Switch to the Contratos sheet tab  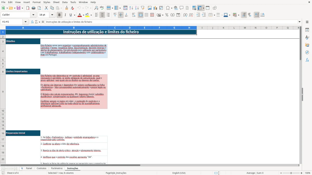tap(42, 168)
